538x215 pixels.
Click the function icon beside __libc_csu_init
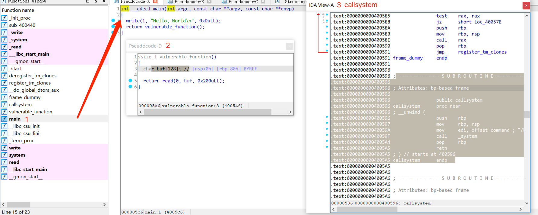pos(5,126)
